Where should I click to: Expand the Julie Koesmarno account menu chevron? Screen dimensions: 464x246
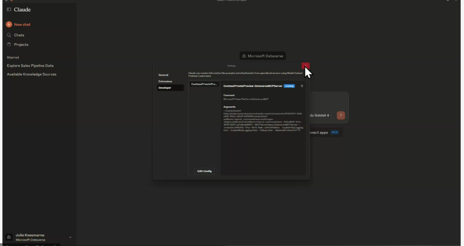pyautogui.click(x=70, y=237)
